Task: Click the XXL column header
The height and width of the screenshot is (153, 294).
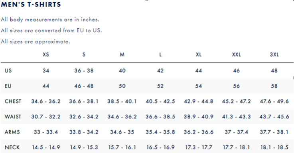Action: pyautogui.click(x=236, y=55)
